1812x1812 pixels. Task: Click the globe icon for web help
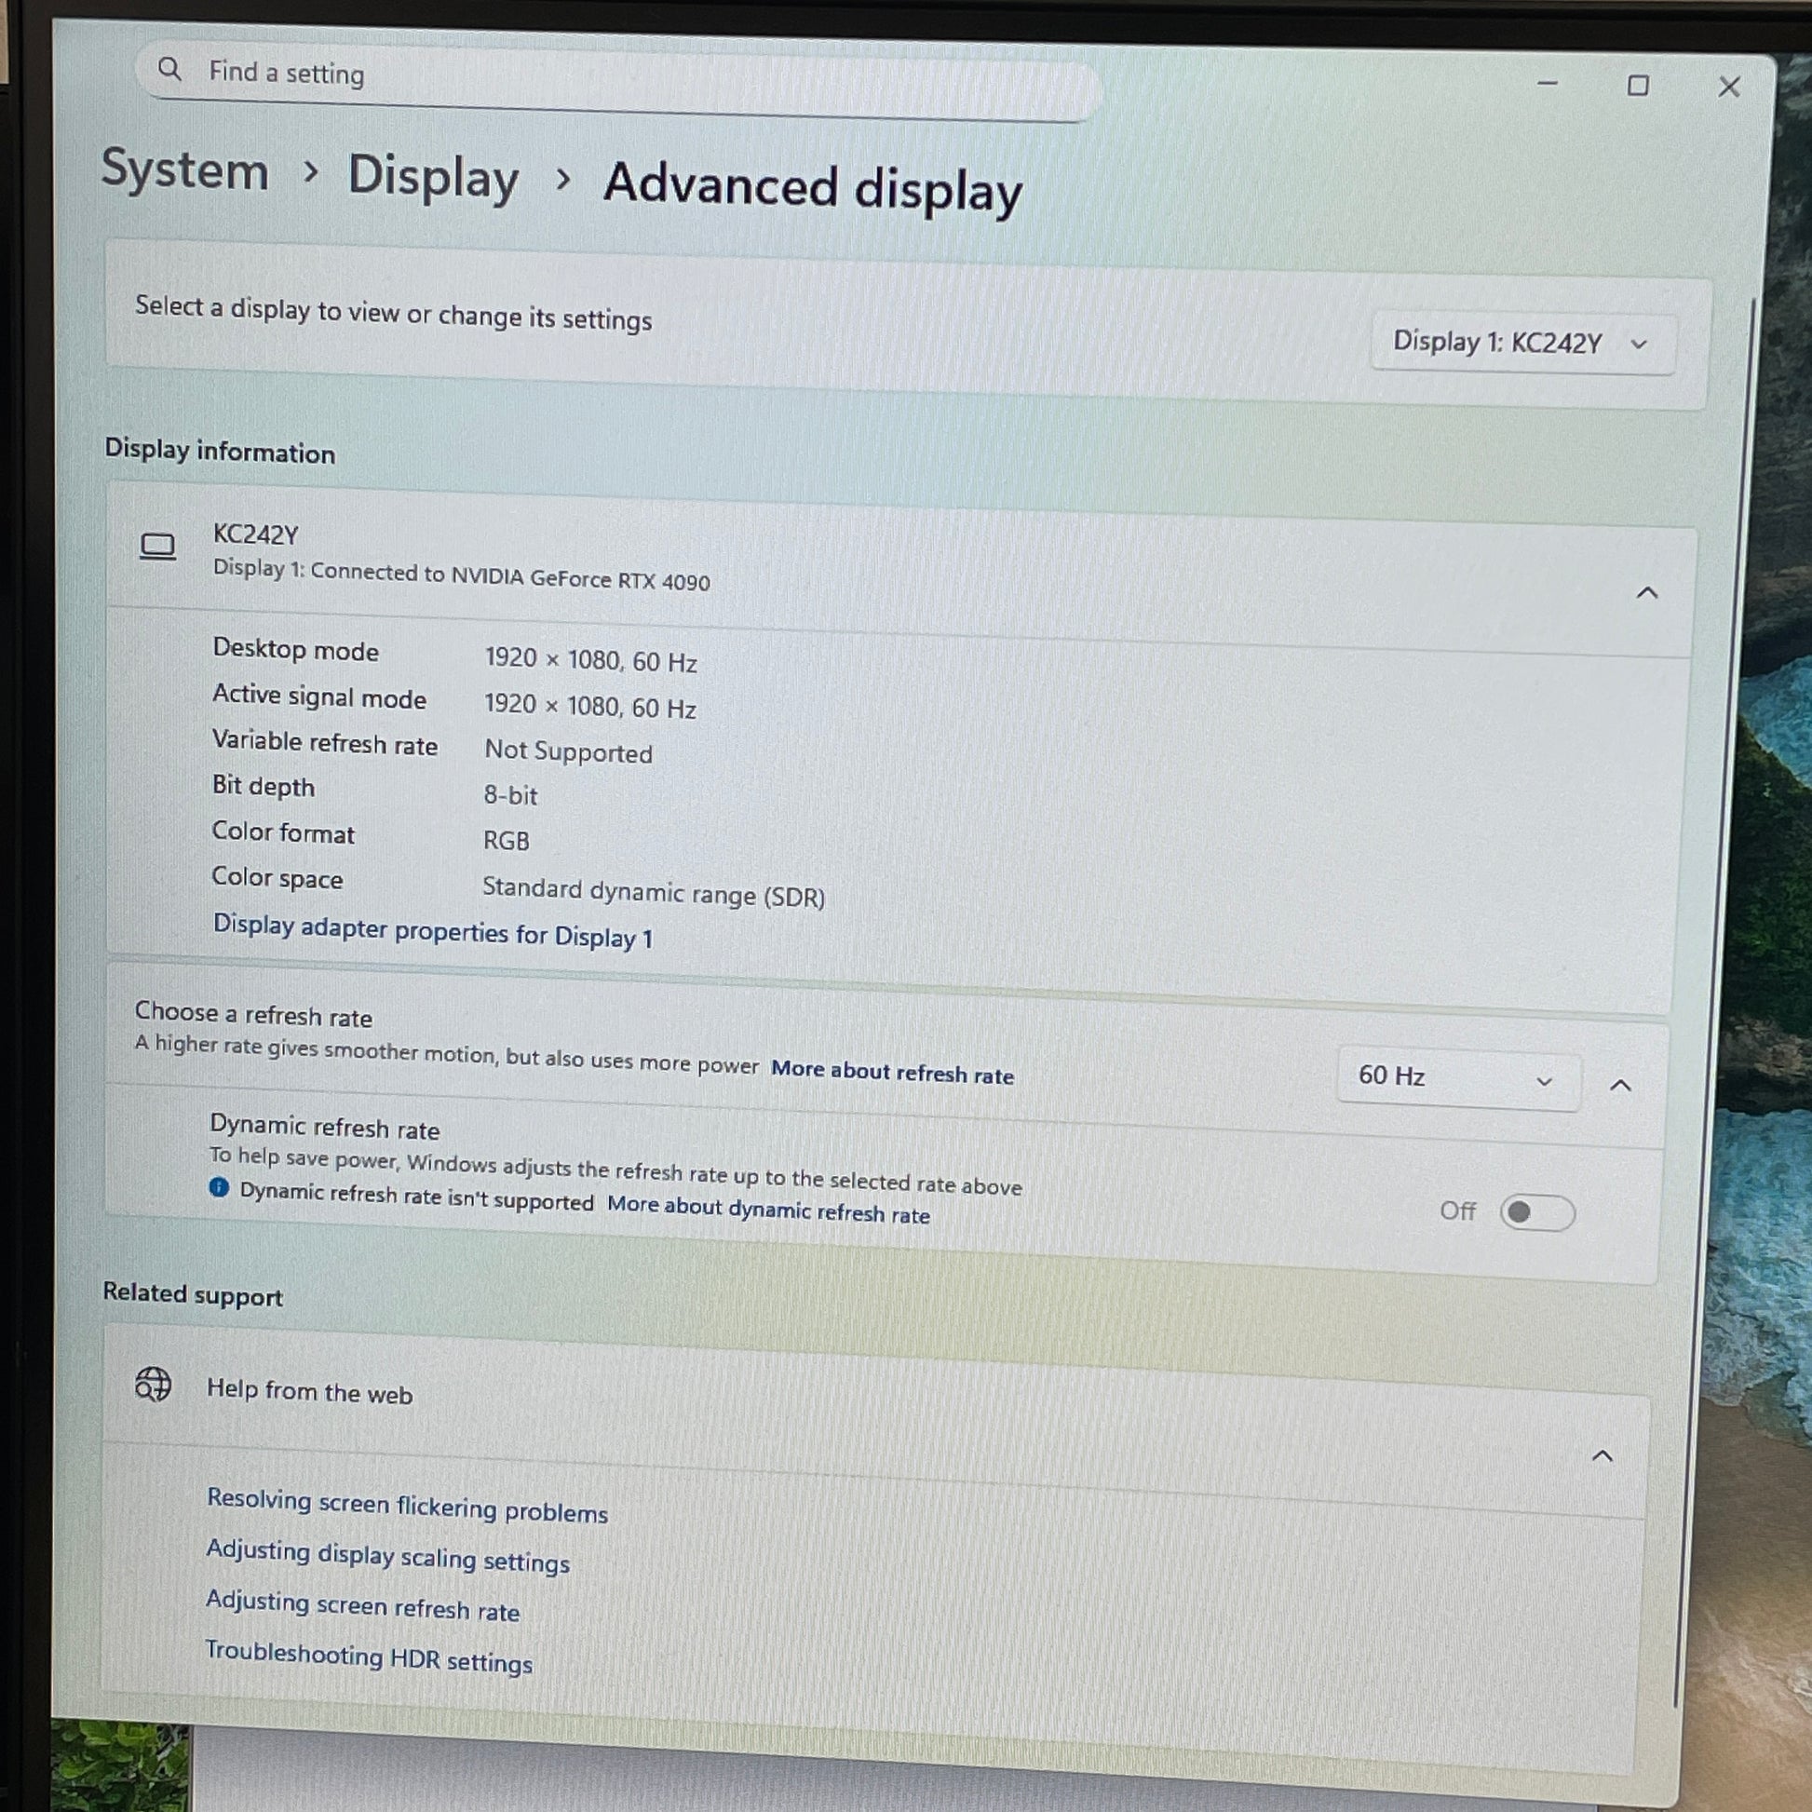tap(153, 1384)
